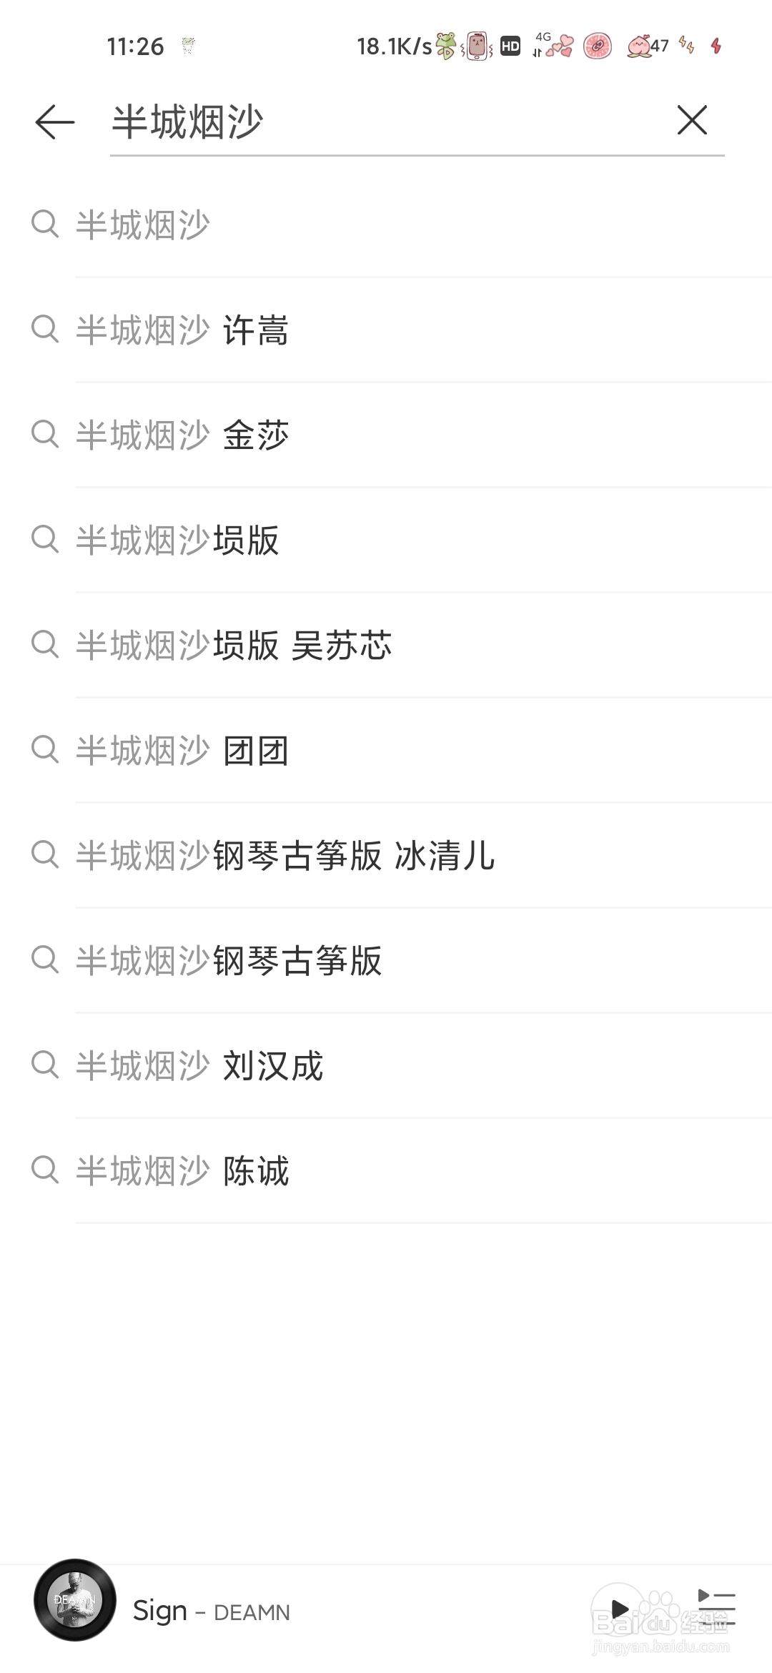Open the Sign - DEAMN now playing title
This screenshot has height=1673, width=772.
pyautogui.click(x=212, y=1611)
